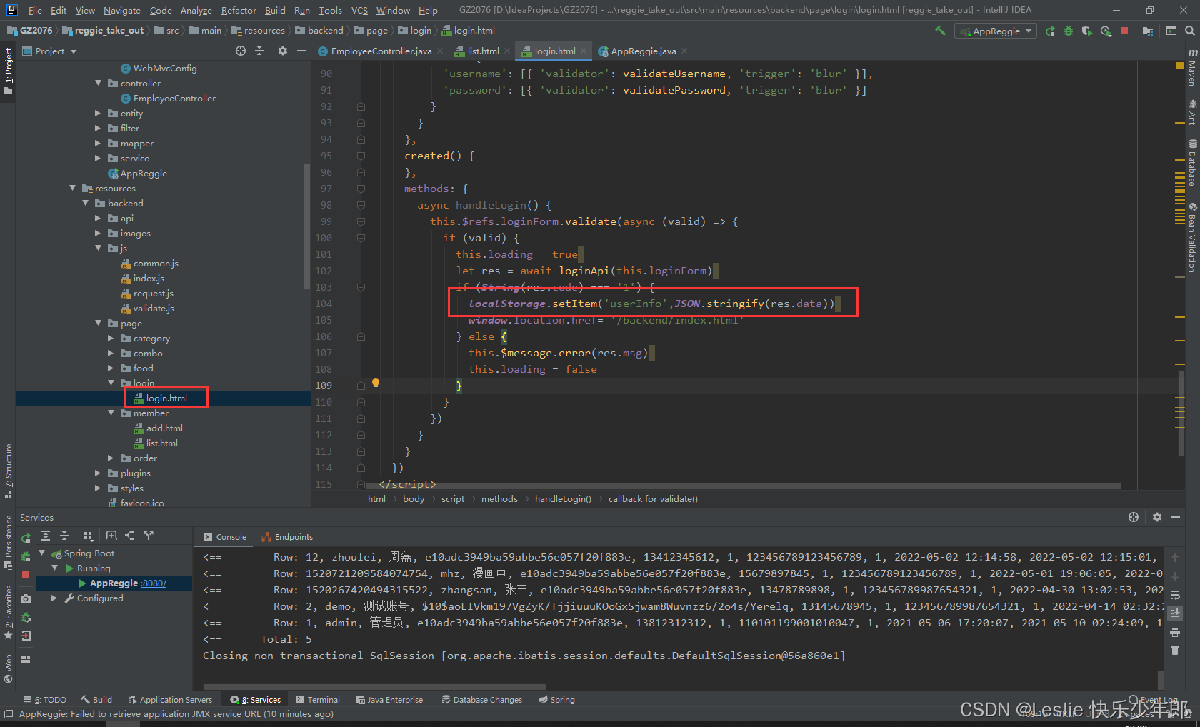Collapse the controller folder
This screenshot has width=1200, height=727.
point(99,83)
